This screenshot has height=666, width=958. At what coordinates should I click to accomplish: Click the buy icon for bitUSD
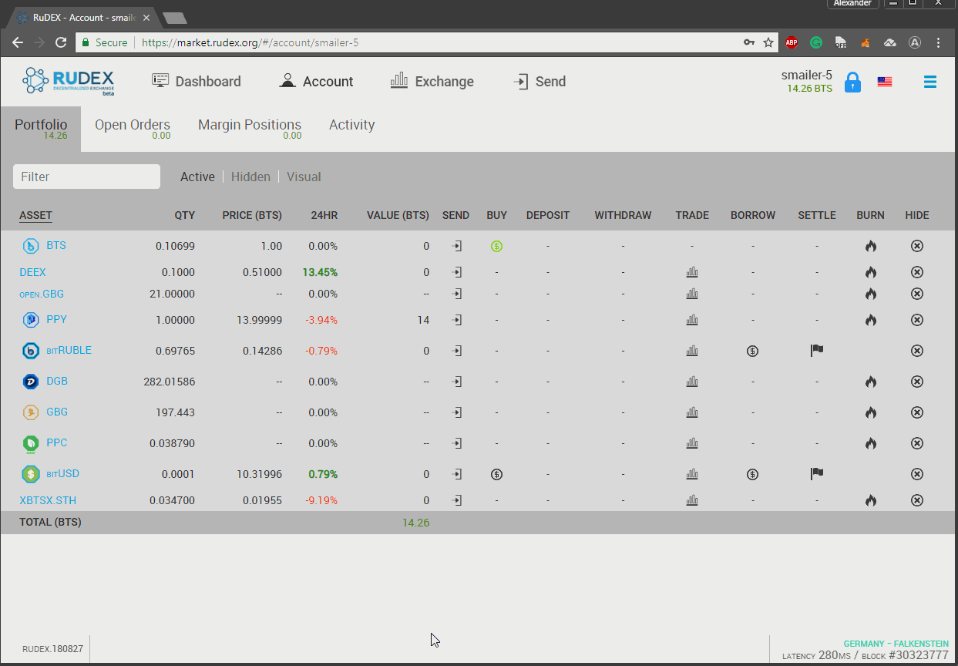pos(496,474)
